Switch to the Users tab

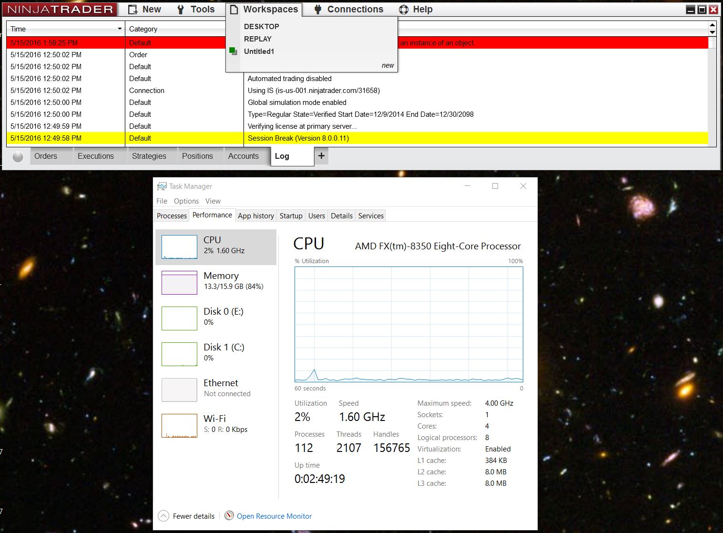tap(316, 216)
